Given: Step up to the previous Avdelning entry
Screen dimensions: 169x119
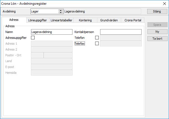Looking at the screenshot, I should [x=61, y=10].
